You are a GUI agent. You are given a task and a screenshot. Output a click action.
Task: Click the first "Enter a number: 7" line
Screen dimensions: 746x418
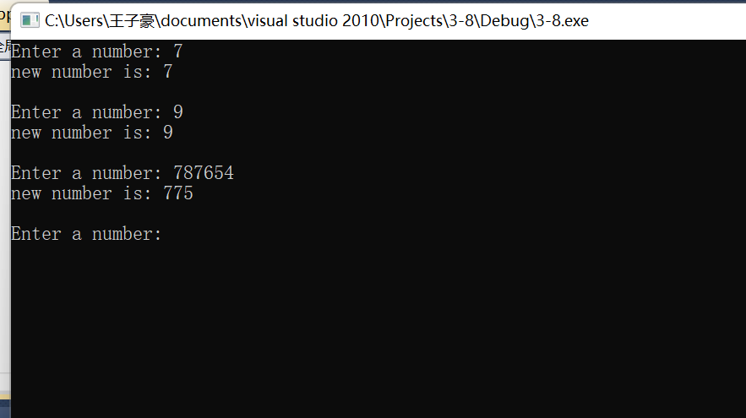pos(96,52)
